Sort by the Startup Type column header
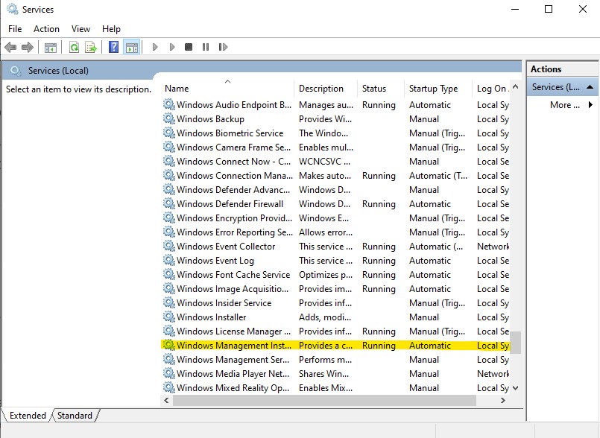 pyautogui.click(x=438, y=89)
